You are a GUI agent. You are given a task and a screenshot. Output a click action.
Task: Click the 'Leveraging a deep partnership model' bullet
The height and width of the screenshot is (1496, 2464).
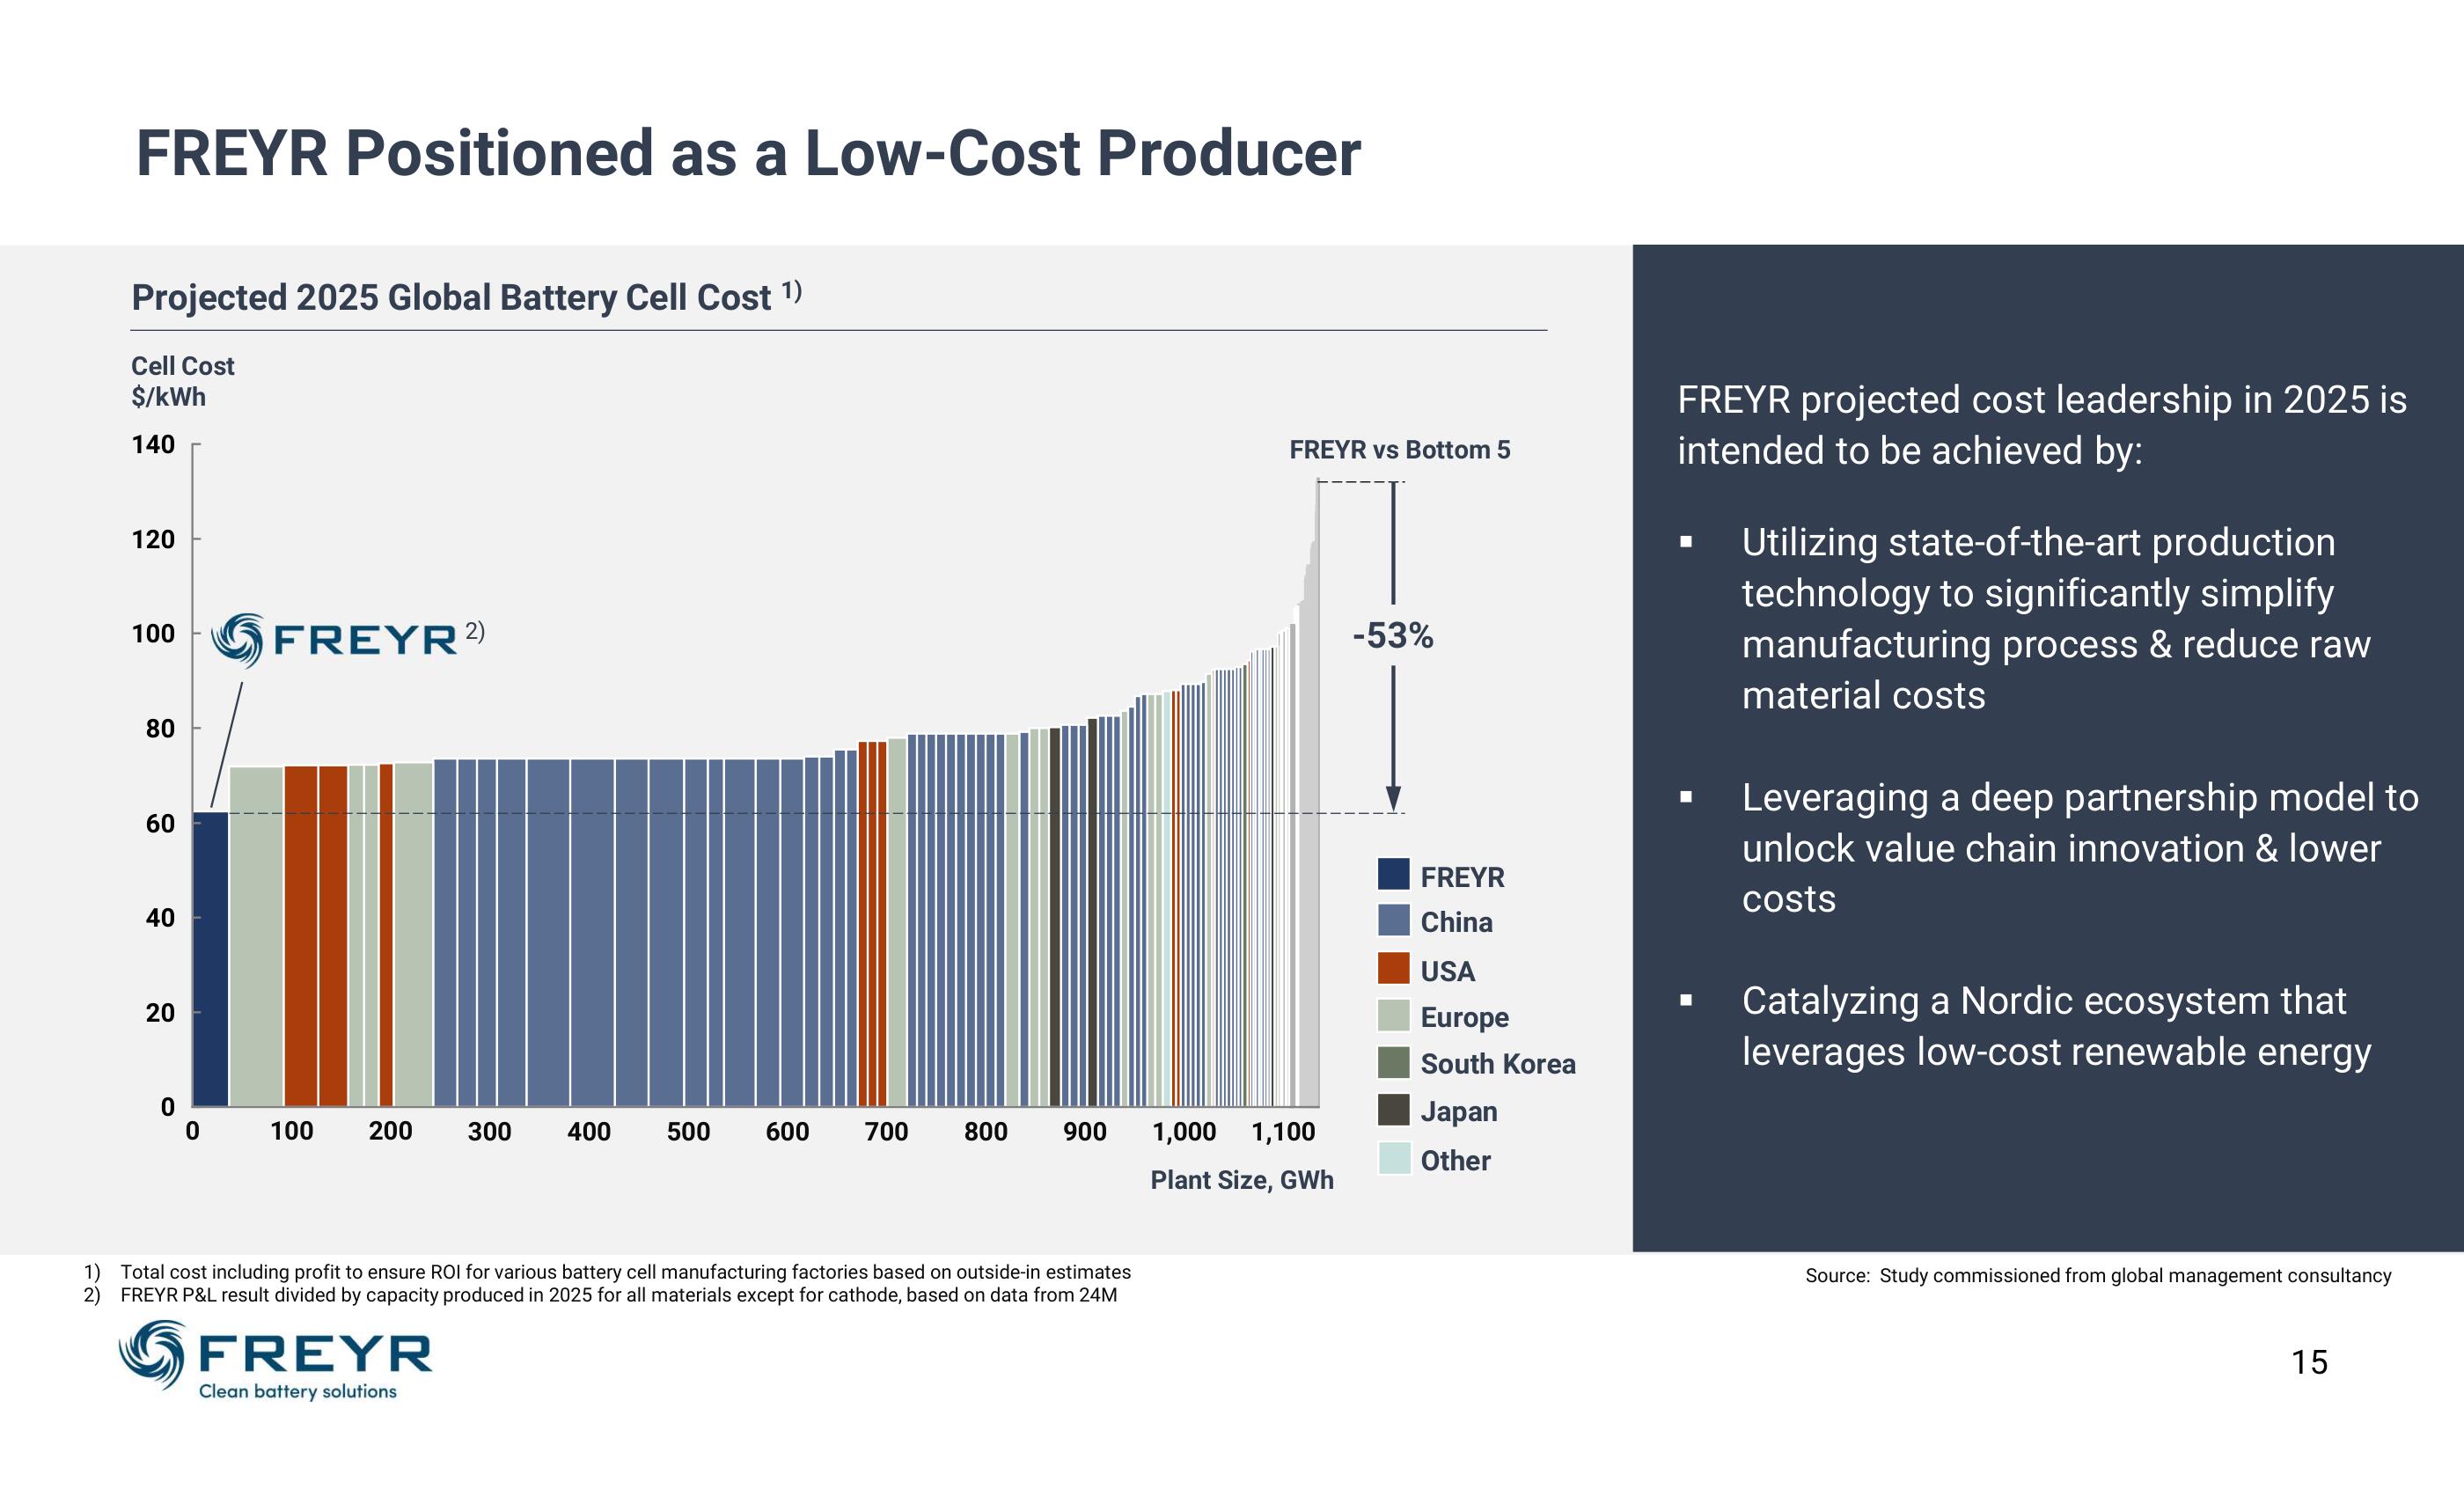pyautogui.click(x=2050, y=848)
